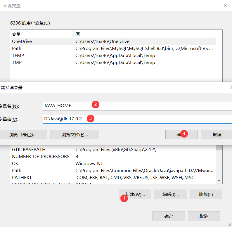Select the TEMP user variable row
Image resolution: width=232 pixels, height=227 pixels.
click(x=113, y=55)
